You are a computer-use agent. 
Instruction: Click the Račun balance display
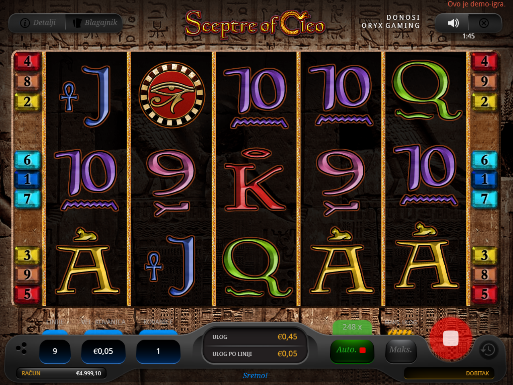[61, 373]
